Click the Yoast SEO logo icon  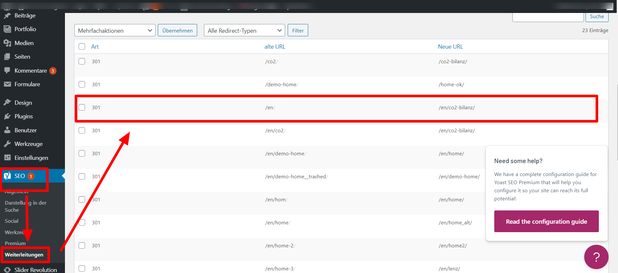pyautogui.click(x=7, y=176)
